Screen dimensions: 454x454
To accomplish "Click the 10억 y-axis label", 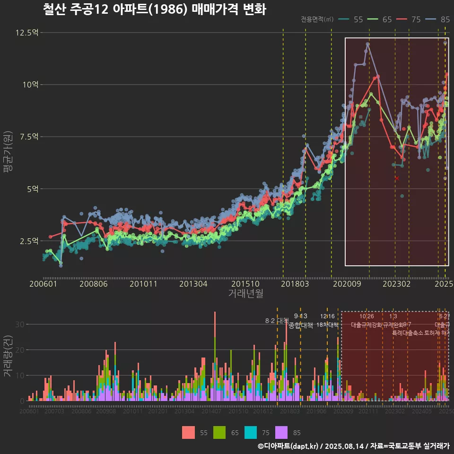I will coord(31,85).
